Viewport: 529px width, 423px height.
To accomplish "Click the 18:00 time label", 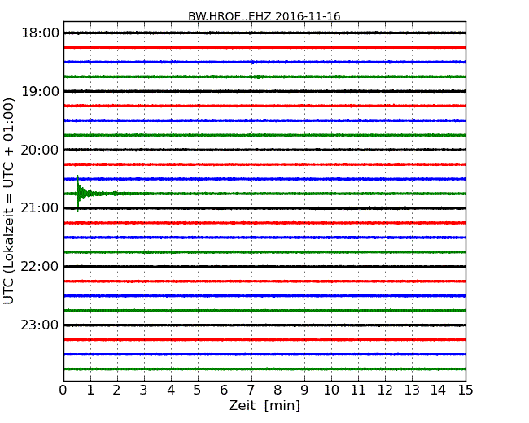I will point(40,33).
